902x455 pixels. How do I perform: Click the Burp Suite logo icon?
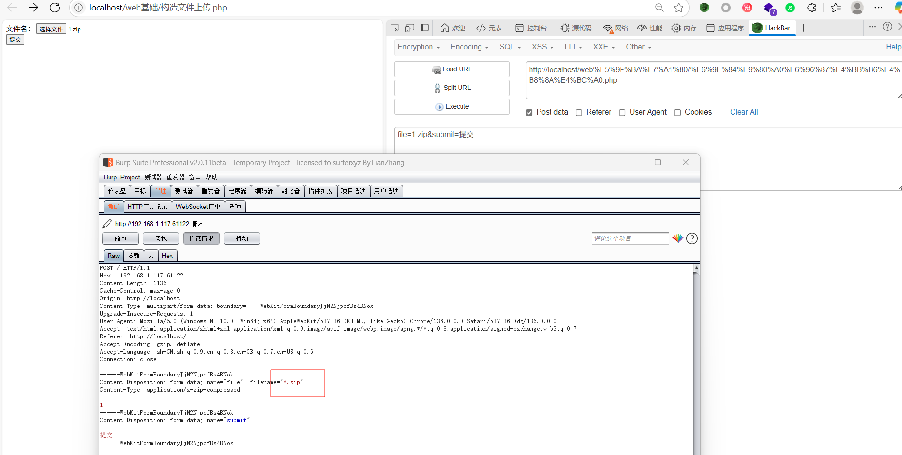click(108, 163)
